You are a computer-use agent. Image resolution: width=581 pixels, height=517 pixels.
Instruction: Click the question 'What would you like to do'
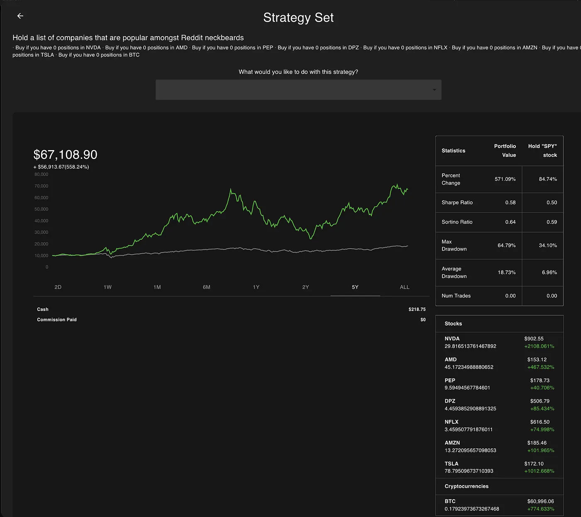[298, 72]
